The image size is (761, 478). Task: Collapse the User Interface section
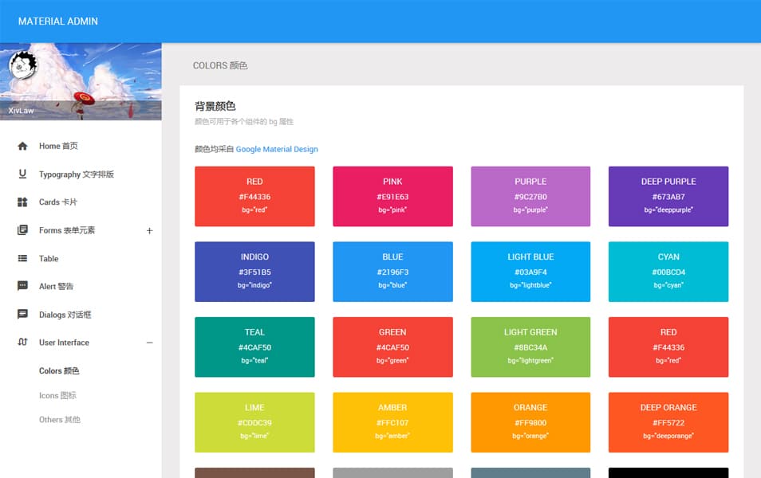(x=148, y=342)
